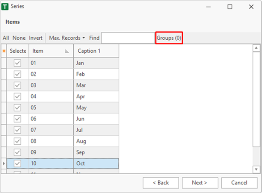The image size is (262, 193).
Task: Click the scrollbar down arrow
Action: [x=256, y=169]
